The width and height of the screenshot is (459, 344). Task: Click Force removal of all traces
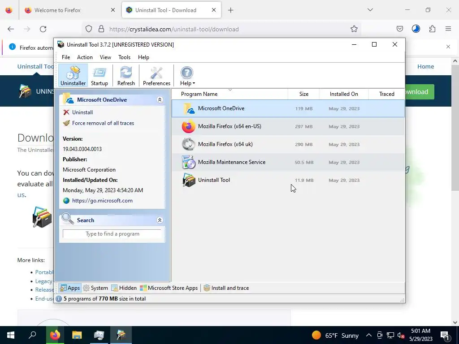click(103, 123)
